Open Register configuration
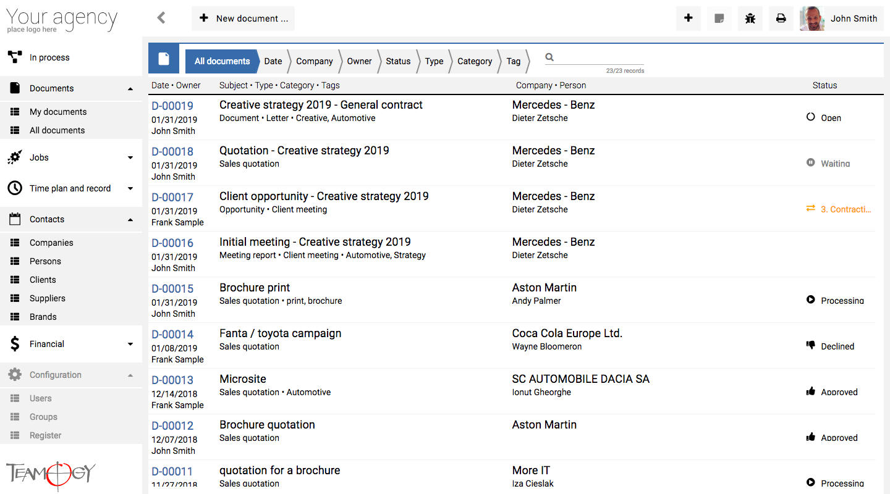The width and height of the screenshot is (890, 494). [x=46, y=435]
